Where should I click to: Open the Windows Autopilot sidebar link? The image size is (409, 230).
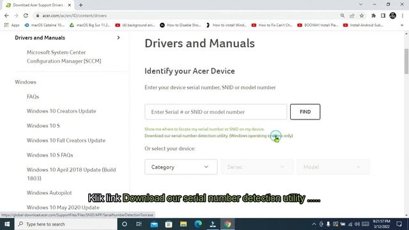(49, 193)
